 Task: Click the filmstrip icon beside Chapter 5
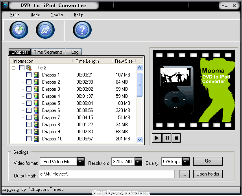pos(36,103)
